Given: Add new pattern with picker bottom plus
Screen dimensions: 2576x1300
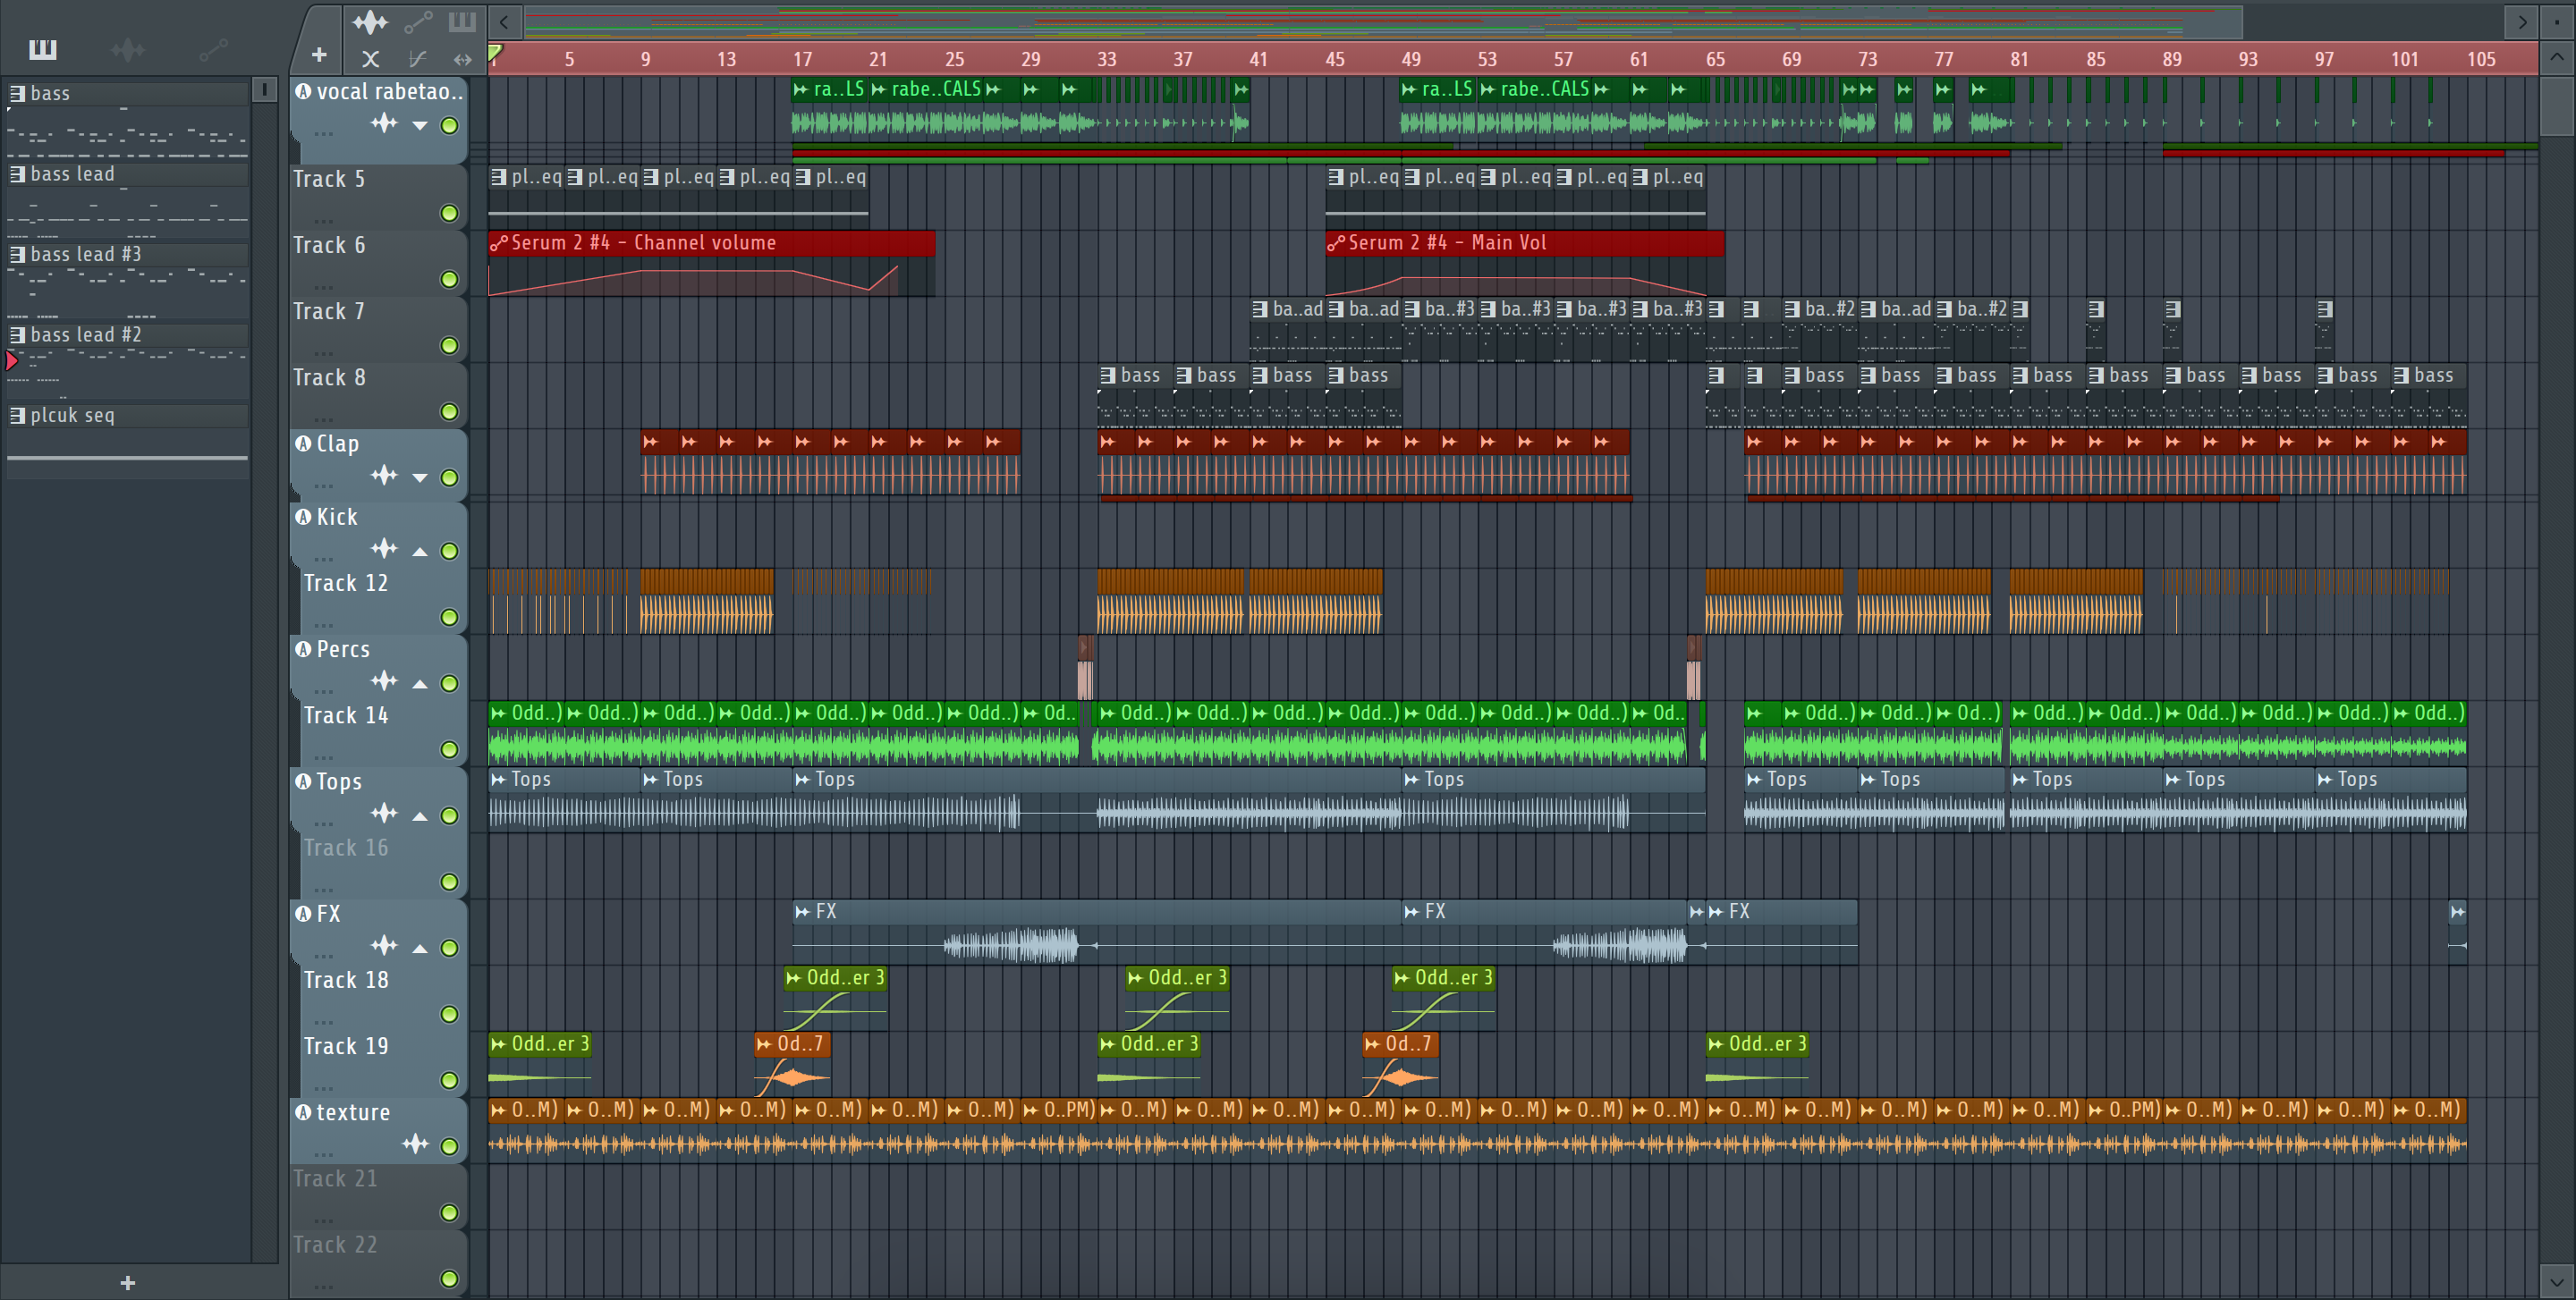Looking at the screenshot, I should coord(127,1282).
